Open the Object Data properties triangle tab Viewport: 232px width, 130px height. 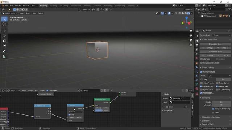[197, 84]
